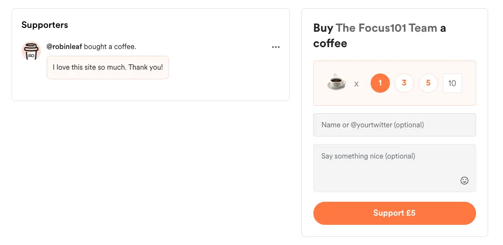This screenshot has height=245, width=503.
Task: Click 'The Focus101 Team' name in heading
Action: point(386,28)
